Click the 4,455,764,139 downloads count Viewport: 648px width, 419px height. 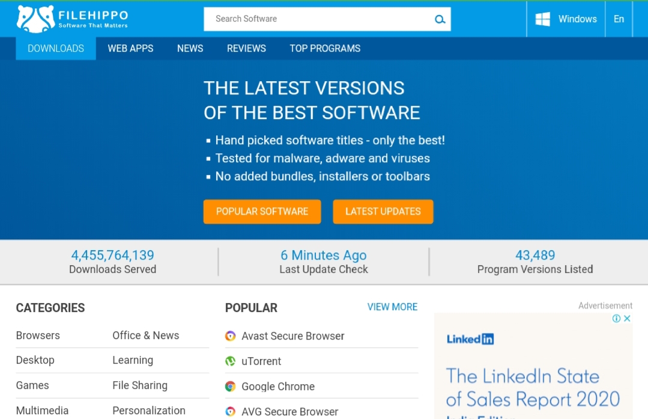112,255
